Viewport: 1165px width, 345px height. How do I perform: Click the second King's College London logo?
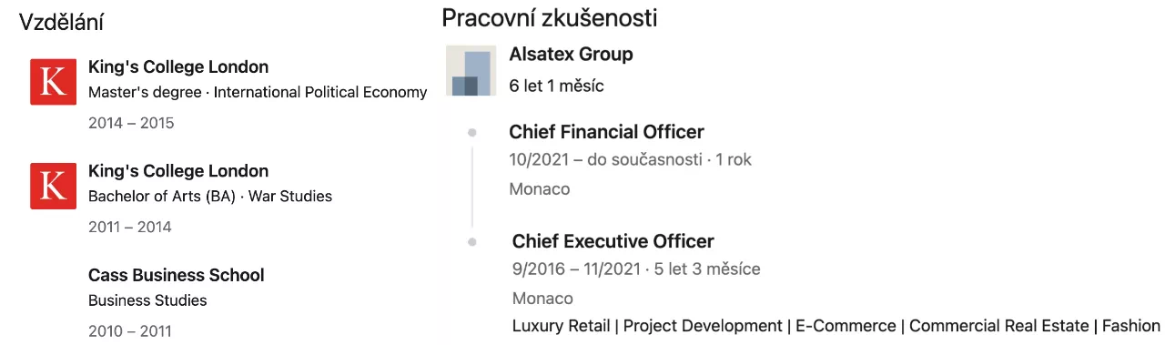pos(53,186)
